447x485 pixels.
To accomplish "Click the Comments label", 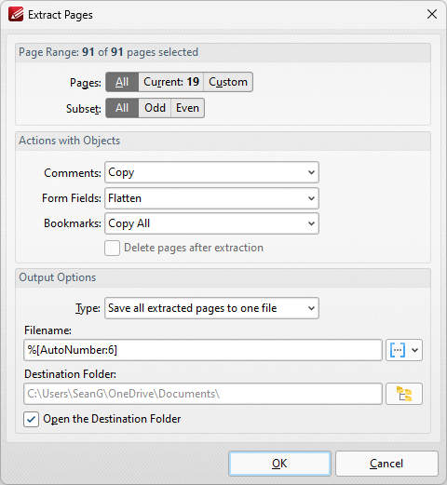I will 73,173.
